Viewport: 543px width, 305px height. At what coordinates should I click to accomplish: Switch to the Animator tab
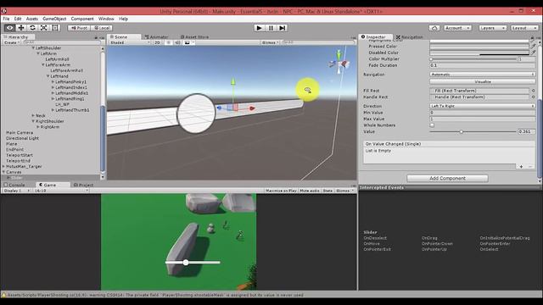pyautogui.click(x=156, y=36)
